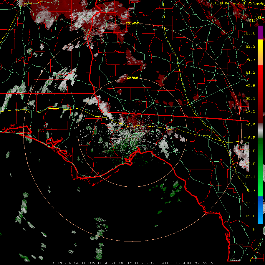The height and width of the screenshot is (265, 265).
Task: Click the KTLH 13 JUN 25 timestamp text
Action: (x=188, y=263)
